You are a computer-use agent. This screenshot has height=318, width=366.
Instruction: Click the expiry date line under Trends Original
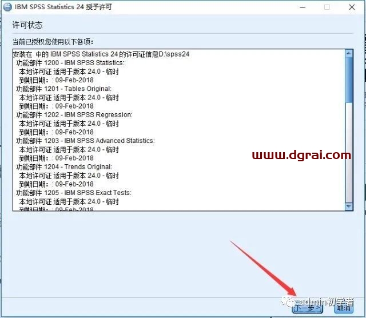point(56,184)
